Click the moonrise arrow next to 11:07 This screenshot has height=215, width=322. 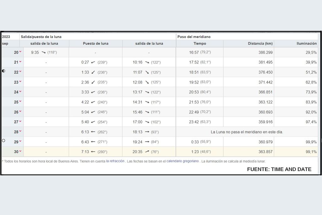click(x=147, y=72)
